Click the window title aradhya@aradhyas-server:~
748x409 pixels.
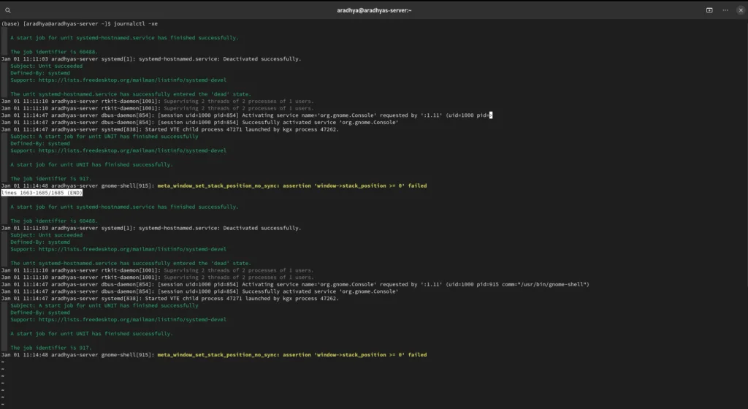pos(374,10)
